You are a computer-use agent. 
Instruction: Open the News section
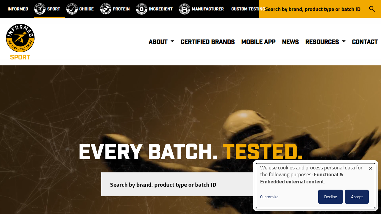(291, 42)
